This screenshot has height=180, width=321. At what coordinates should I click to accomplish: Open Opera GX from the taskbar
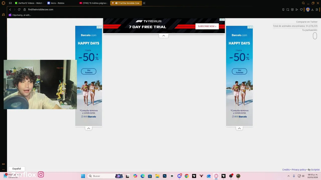pyautogui.click(x=216, y=176)
